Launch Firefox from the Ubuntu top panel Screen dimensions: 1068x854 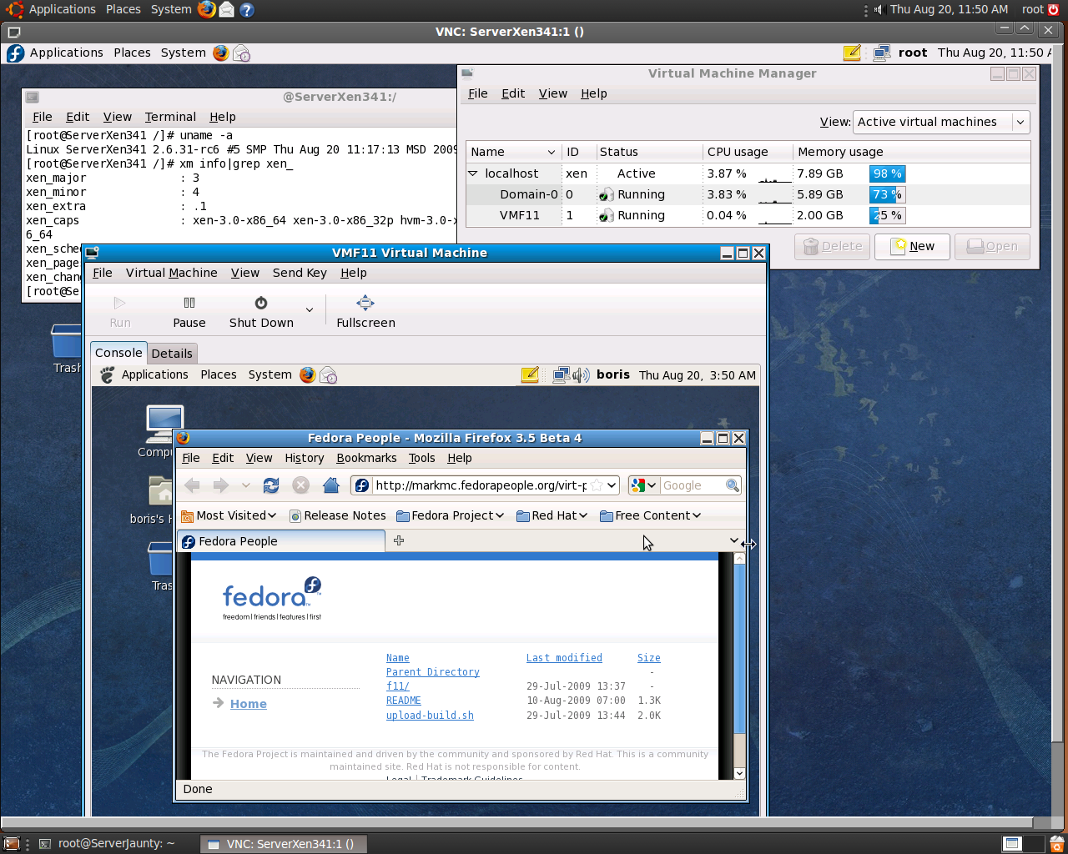click(206, 9)
